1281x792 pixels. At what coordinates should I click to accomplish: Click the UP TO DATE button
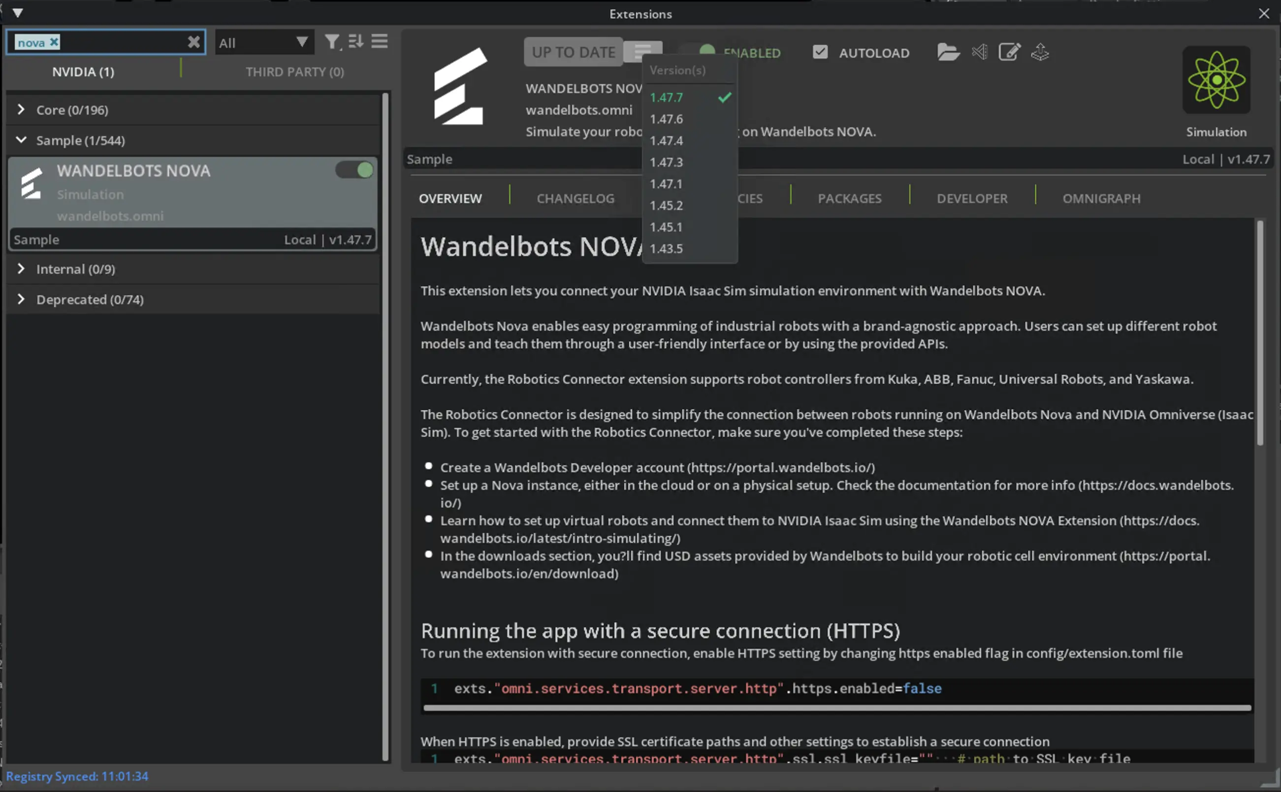pos(573,52)
